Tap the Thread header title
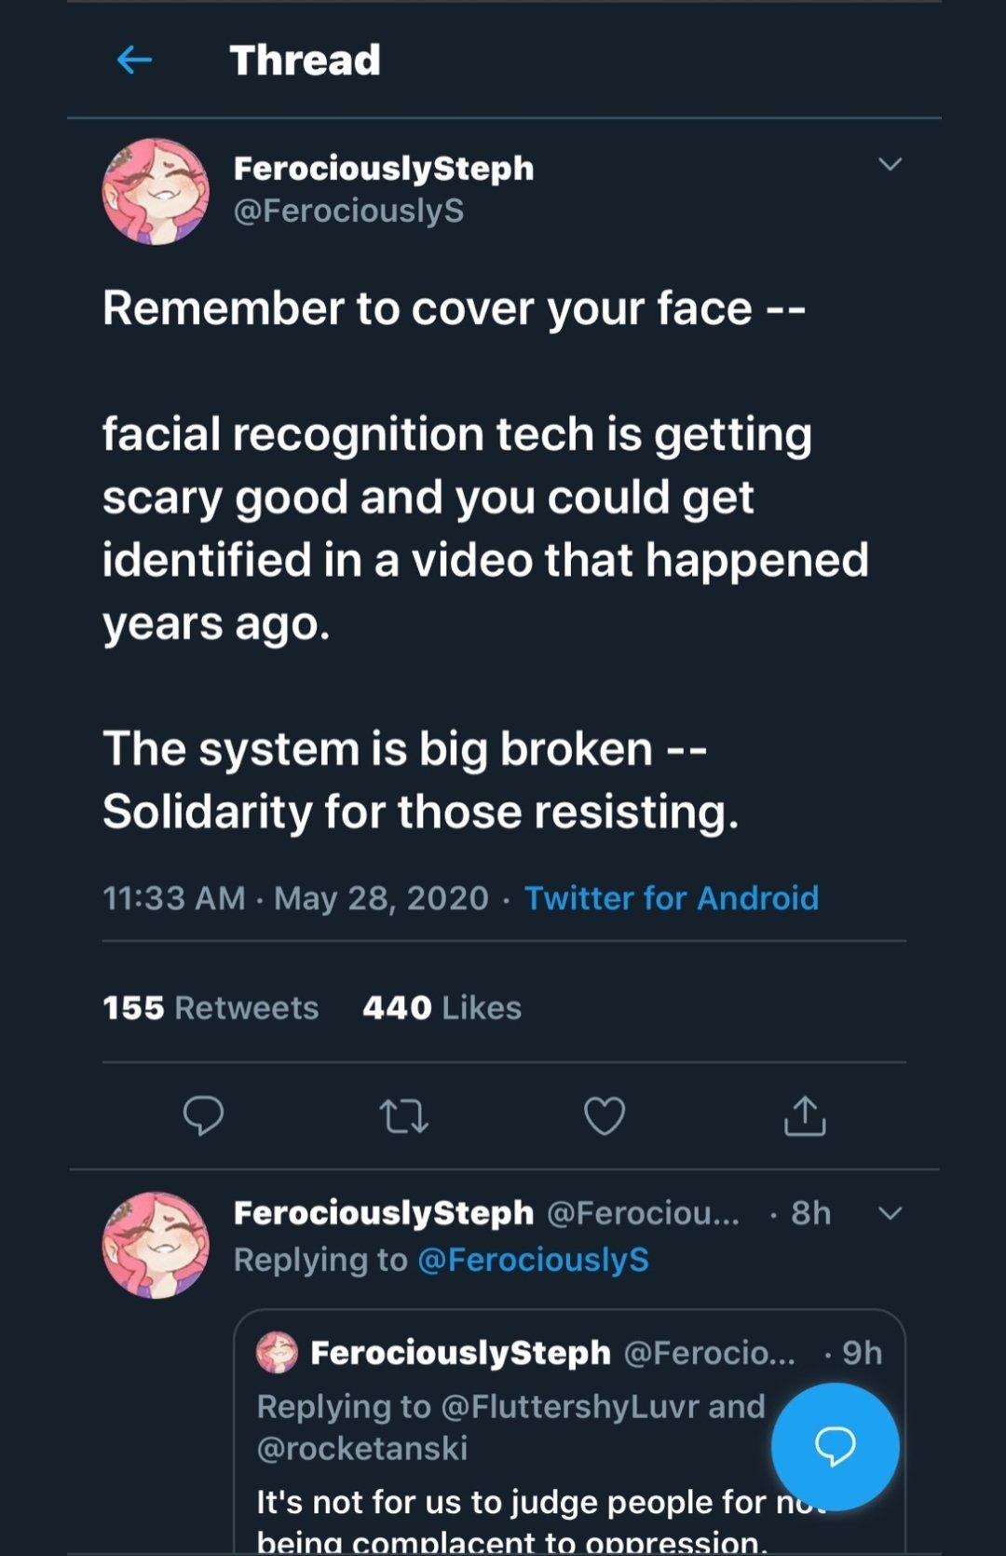Viewport: 1006px width, 1556px height. (x=305, y=61)
